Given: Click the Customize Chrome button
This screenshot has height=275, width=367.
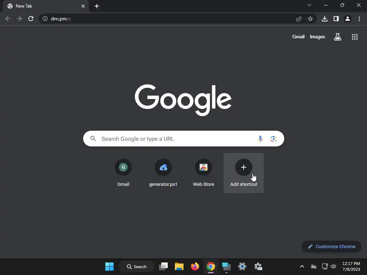Looking at the screenshot, I should pos(332,246).
